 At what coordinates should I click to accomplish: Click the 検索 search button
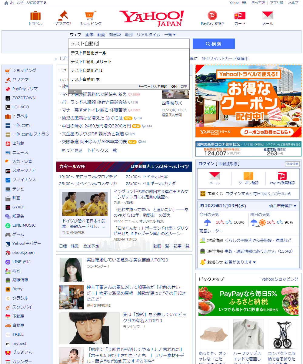point(214,44)
